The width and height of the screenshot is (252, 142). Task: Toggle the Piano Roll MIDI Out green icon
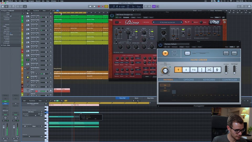[x=57, y=101]
